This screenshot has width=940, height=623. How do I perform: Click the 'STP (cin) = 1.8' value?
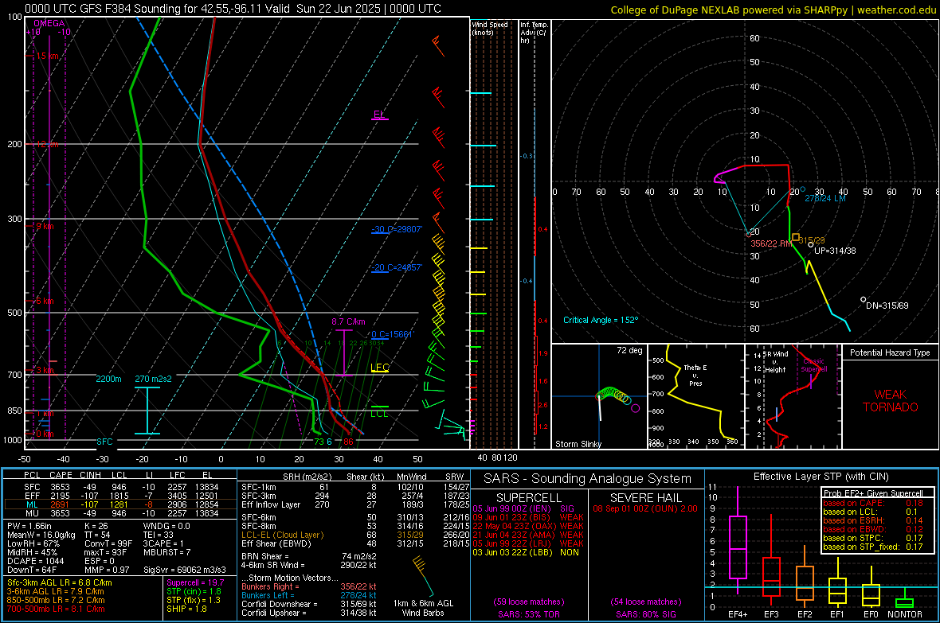(x=194, y=591)
